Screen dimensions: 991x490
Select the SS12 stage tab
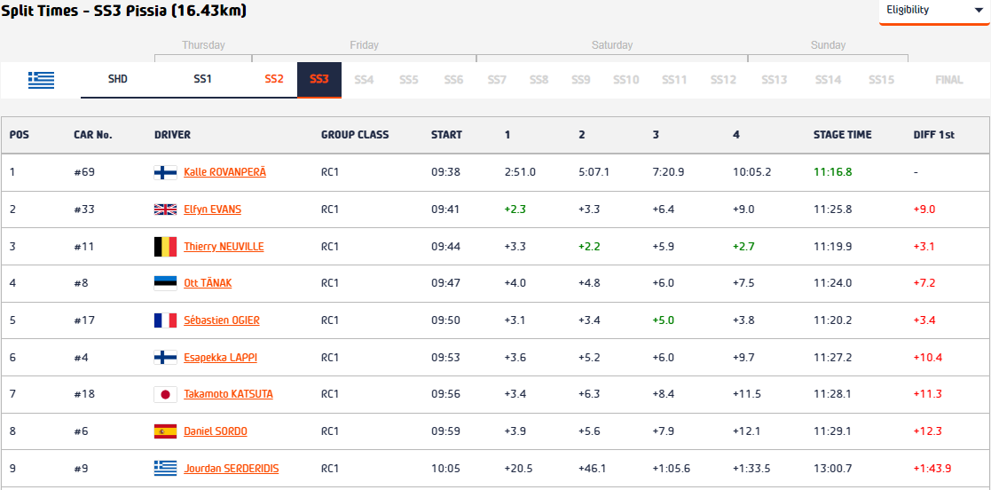723,80
